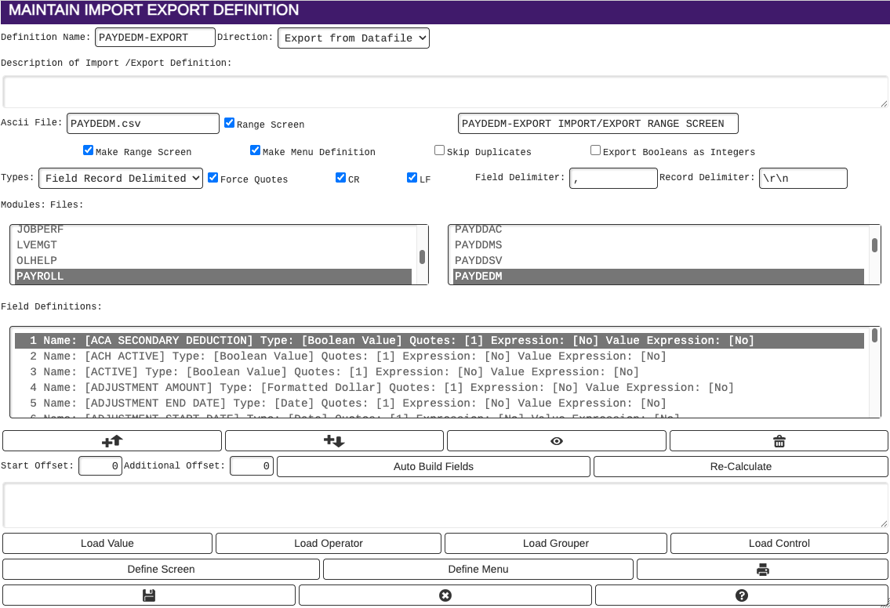Select LVEMGT in the Modules list
Screen dimensions: 890x608
(x=213, y=245)
